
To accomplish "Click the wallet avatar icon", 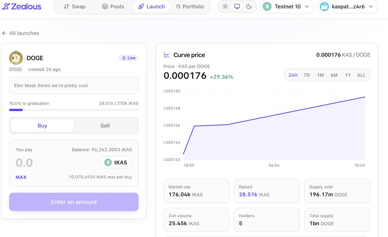I will click(x=324, y=6).
